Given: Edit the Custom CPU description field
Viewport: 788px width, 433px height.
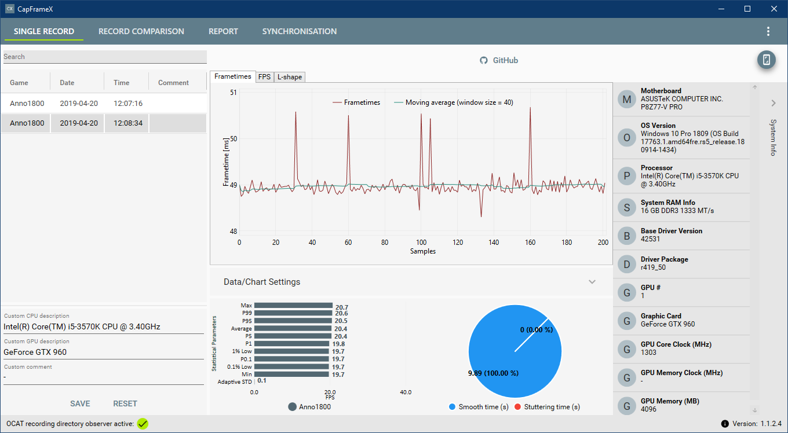Looking at the screenshot, I should (104, 326).
